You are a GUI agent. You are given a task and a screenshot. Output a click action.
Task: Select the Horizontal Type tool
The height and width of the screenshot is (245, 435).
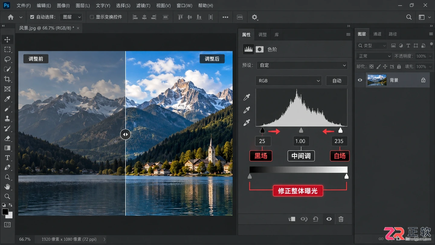(7, 158)
